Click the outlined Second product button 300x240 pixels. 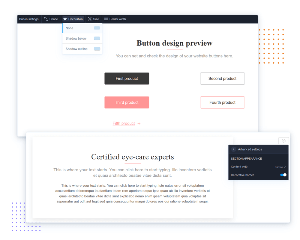tap(222, 79)
